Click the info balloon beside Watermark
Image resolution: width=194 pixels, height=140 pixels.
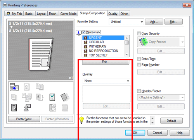click(x=78, y=32)
